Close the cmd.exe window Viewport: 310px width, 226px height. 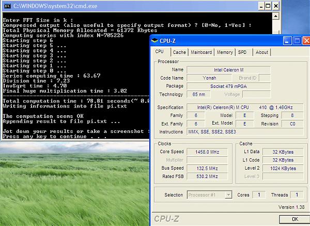pos(275,6)
